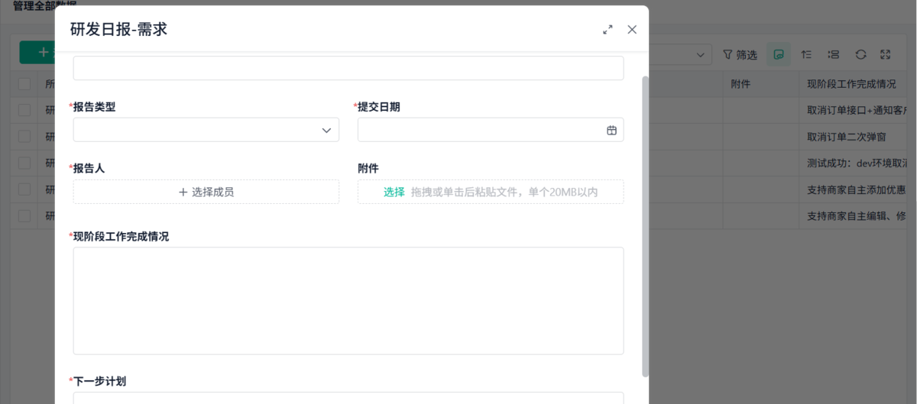Refresh the background table with the circular arrows icon

tap(860, 55)
